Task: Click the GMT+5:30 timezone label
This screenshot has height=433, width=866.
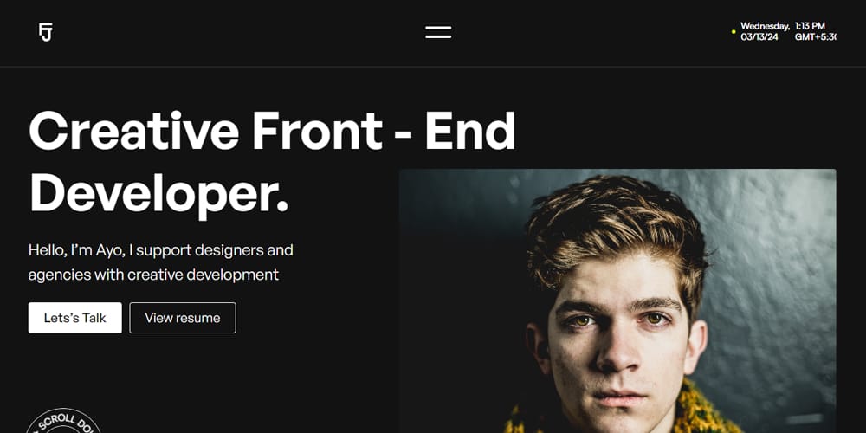Action: (815, 37)
